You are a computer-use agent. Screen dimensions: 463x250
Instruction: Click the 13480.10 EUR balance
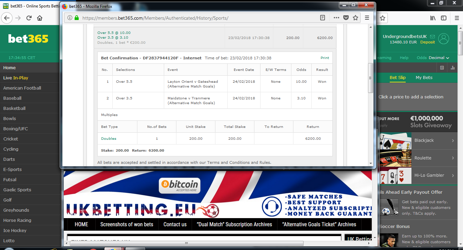coord(403,42)
